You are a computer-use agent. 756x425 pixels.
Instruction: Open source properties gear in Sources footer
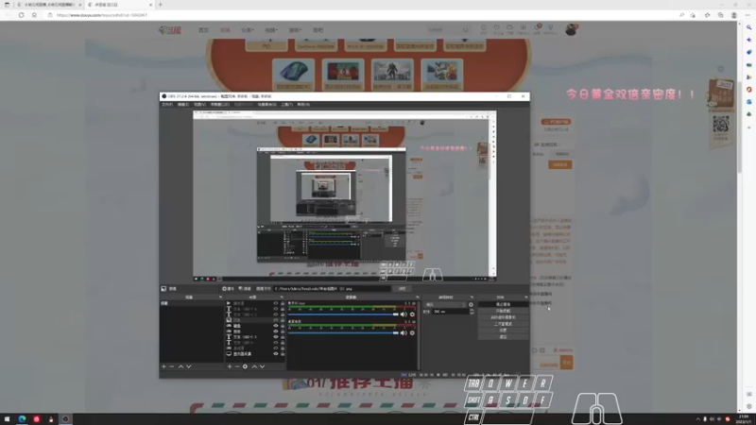point(245,366)
